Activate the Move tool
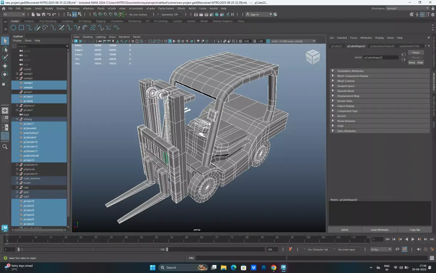Screen dimensions: 436x273 5,66
